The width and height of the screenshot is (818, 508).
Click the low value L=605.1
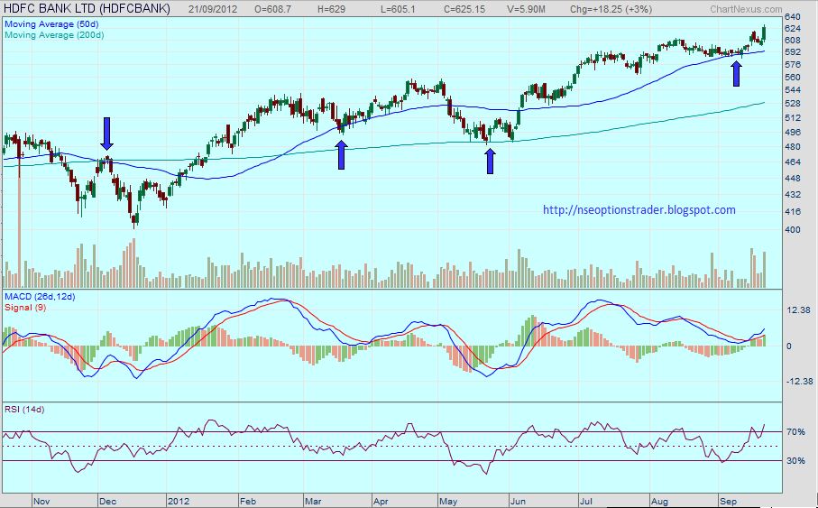pyautogui.click(x=398, y=9)
